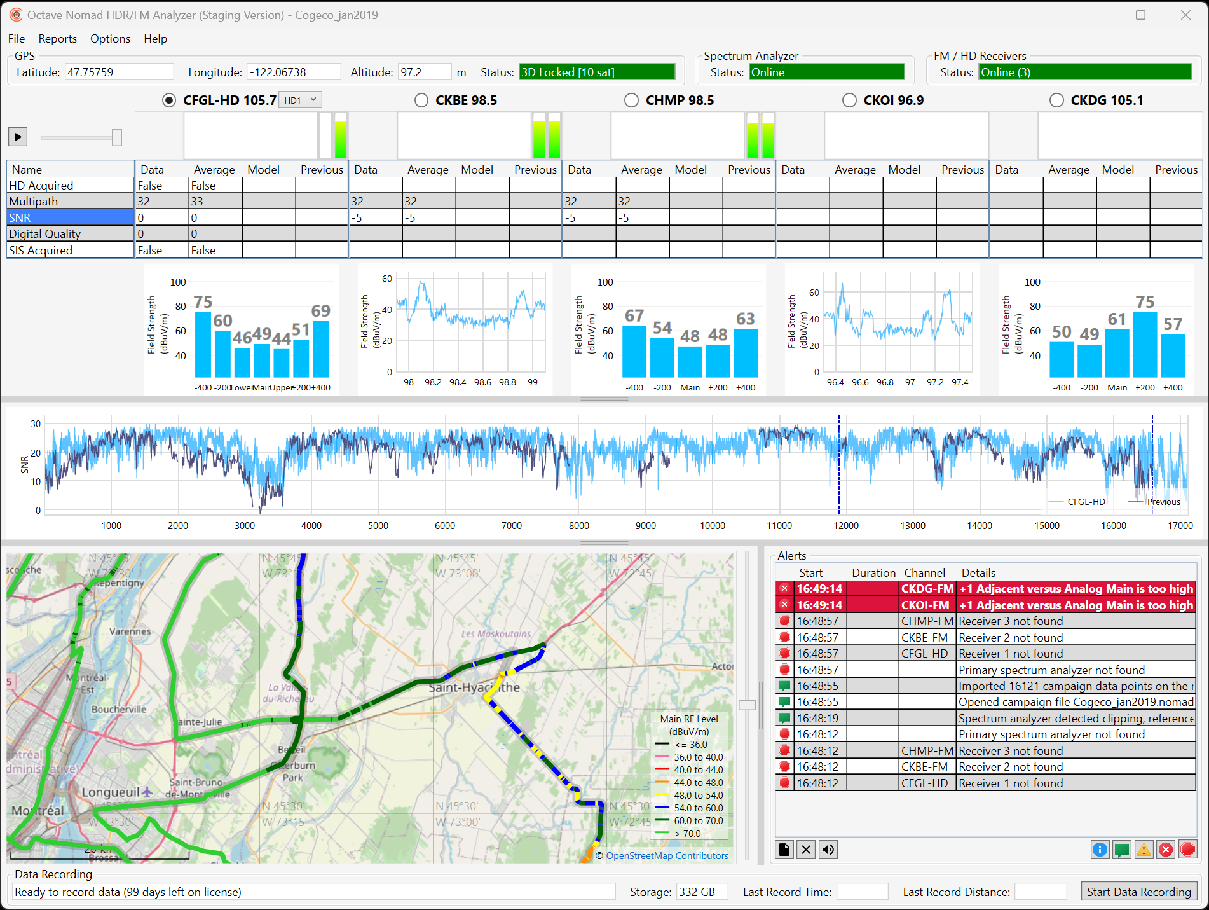Image resolution: width=1209 pixels, height=910 pixels.
Task: Click the playback position slider handle
Action: tap(117, 137)
